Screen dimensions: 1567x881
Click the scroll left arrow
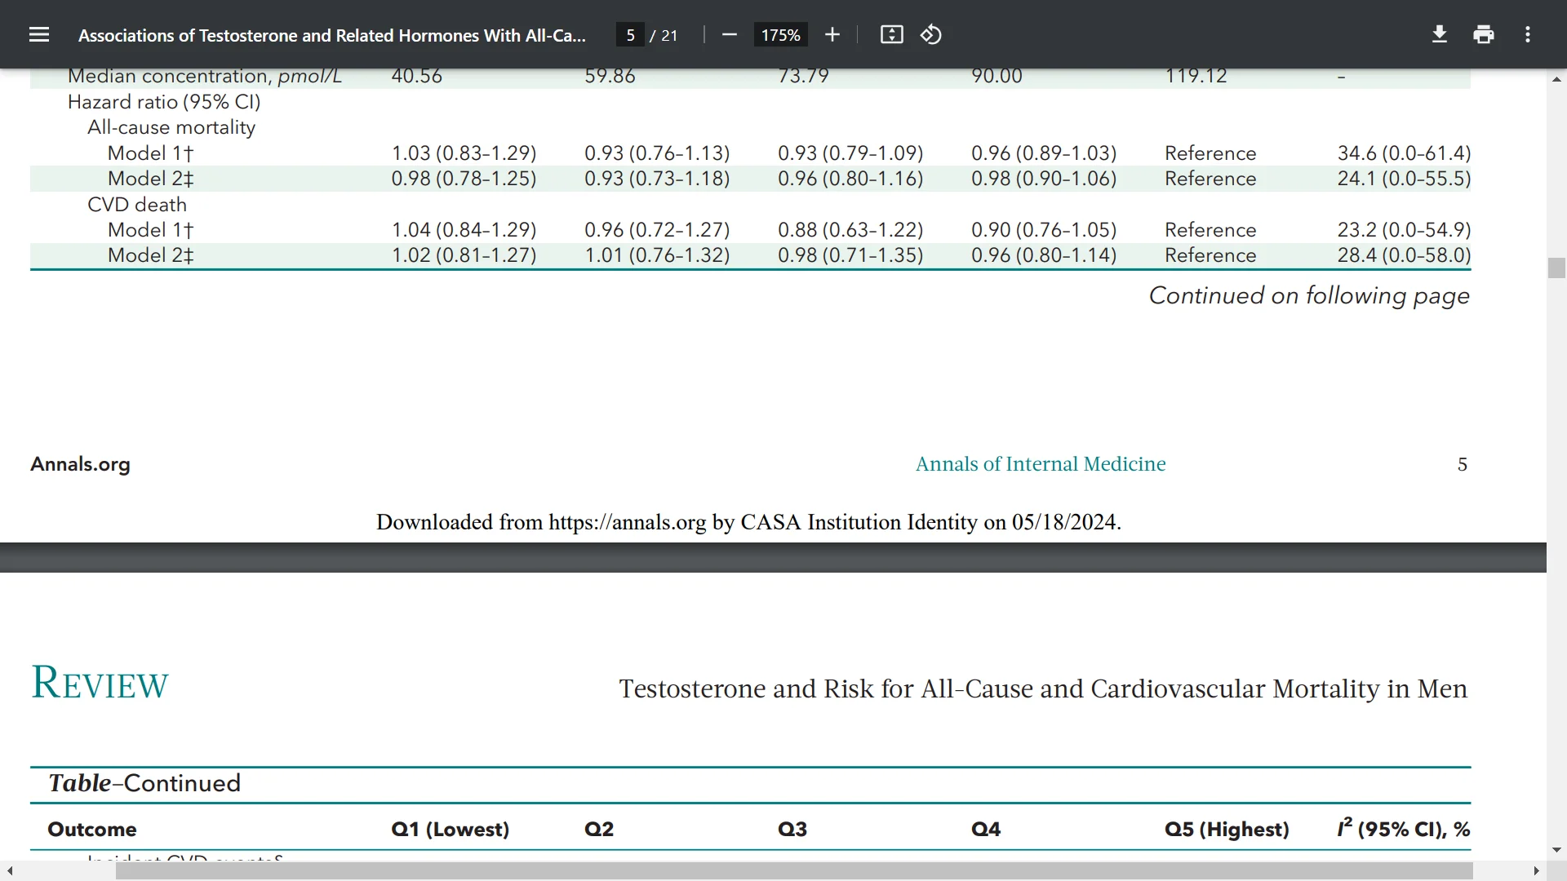point(10,871)
